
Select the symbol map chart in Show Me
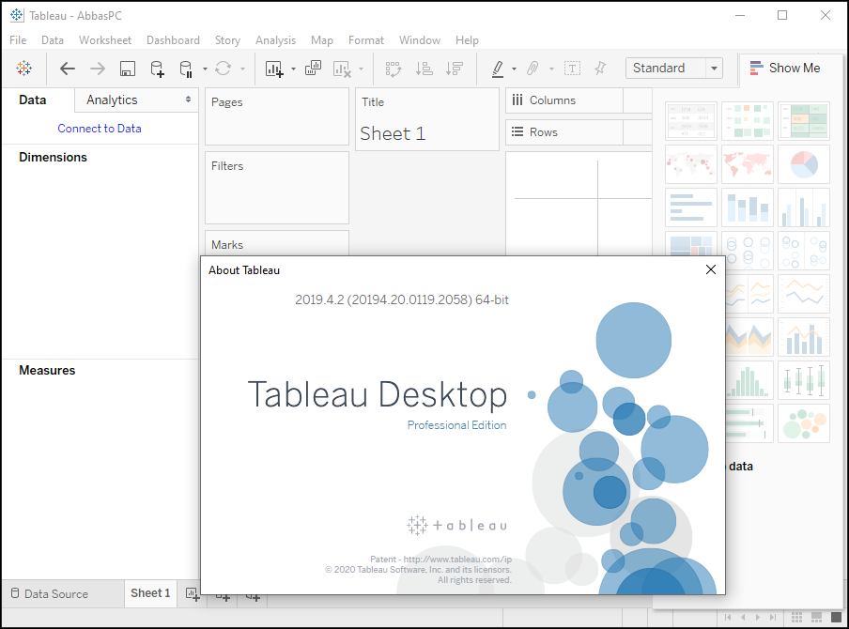click(x=691, y=164)
